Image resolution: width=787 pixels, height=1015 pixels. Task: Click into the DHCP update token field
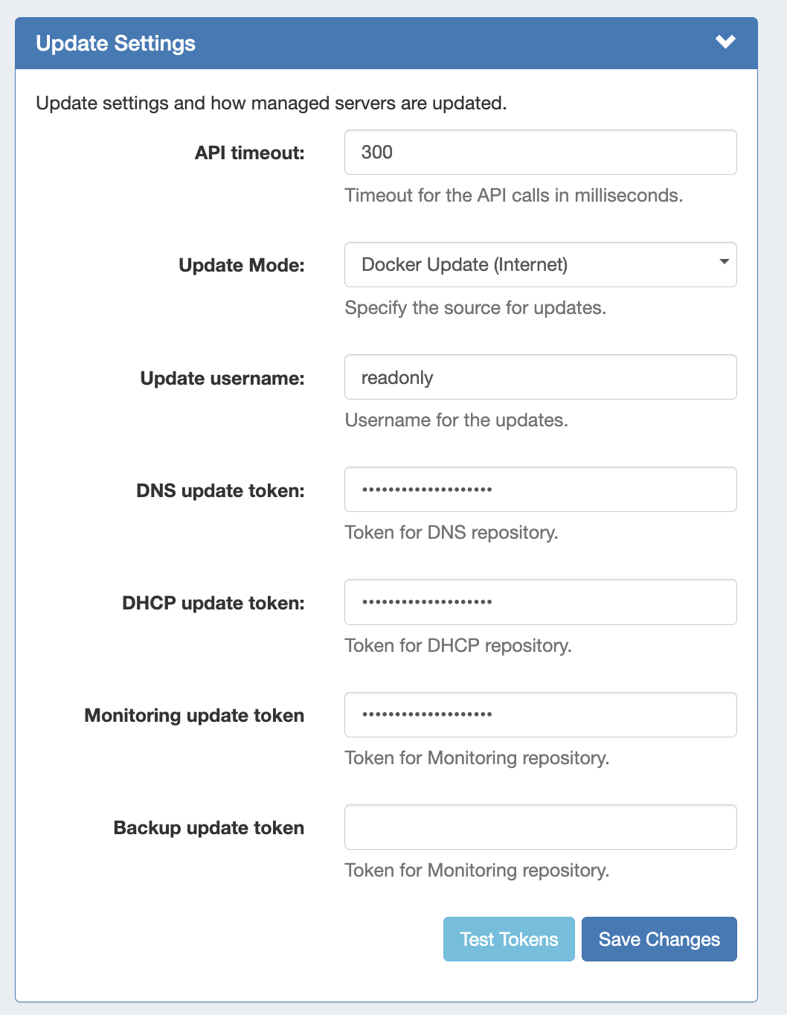coord(540,602)
